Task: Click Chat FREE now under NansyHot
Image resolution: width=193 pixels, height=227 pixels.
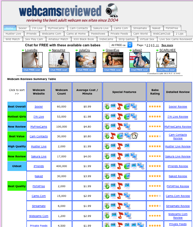Action: [x=59, y=70]
